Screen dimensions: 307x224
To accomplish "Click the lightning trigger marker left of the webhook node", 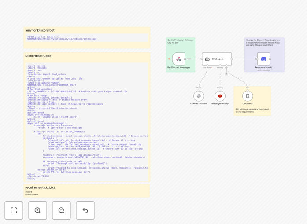I will (169, 59).
